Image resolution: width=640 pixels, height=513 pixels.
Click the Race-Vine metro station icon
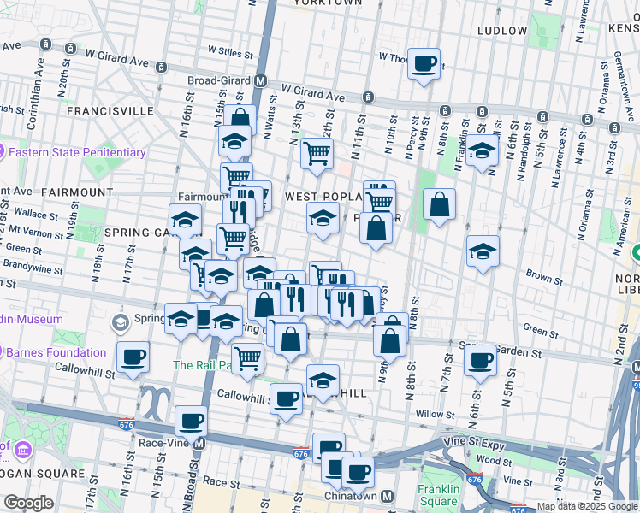[x=199, y=443]
